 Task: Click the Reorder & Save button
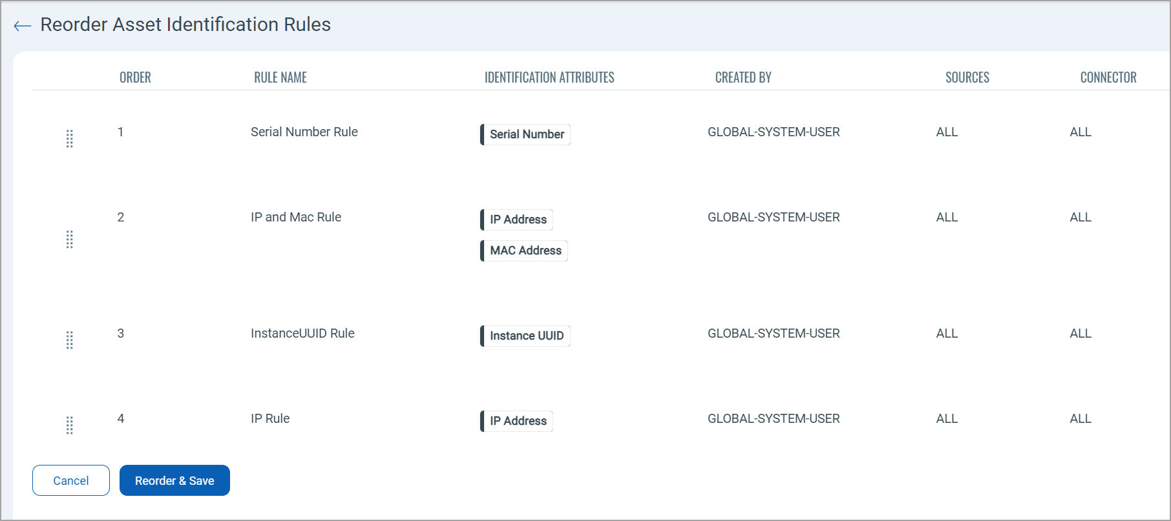pyautogui.click(x=174, y=480)
